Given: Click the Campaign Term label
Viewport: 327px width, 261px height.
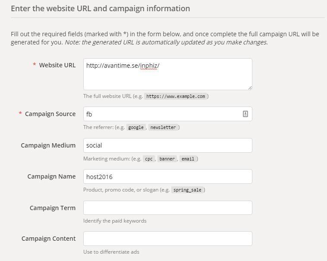Looking at the screenshot, I should tap(53, 208).
